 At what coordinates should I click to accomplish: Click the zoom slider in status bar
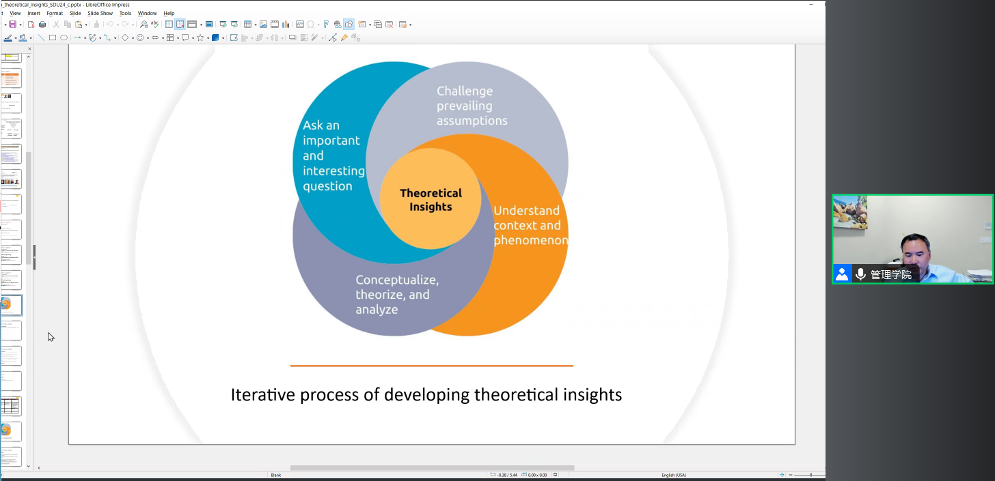pyautogui.click(x=810, y=475)
